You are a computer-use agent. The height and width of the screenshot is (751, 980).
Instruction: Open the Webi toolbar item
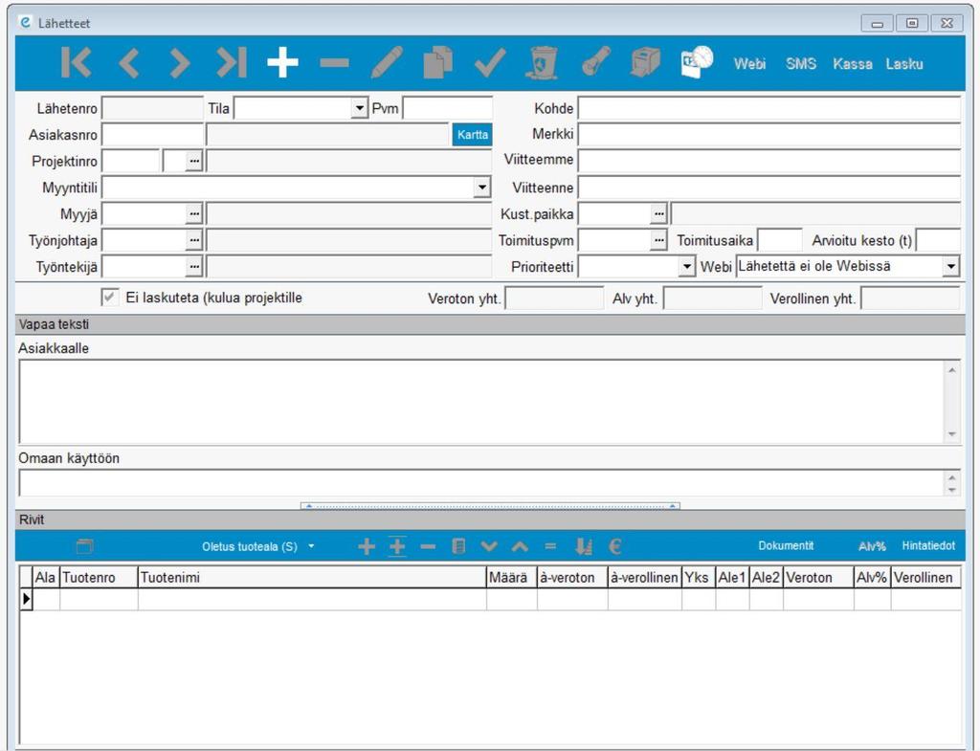click(750, 64)
